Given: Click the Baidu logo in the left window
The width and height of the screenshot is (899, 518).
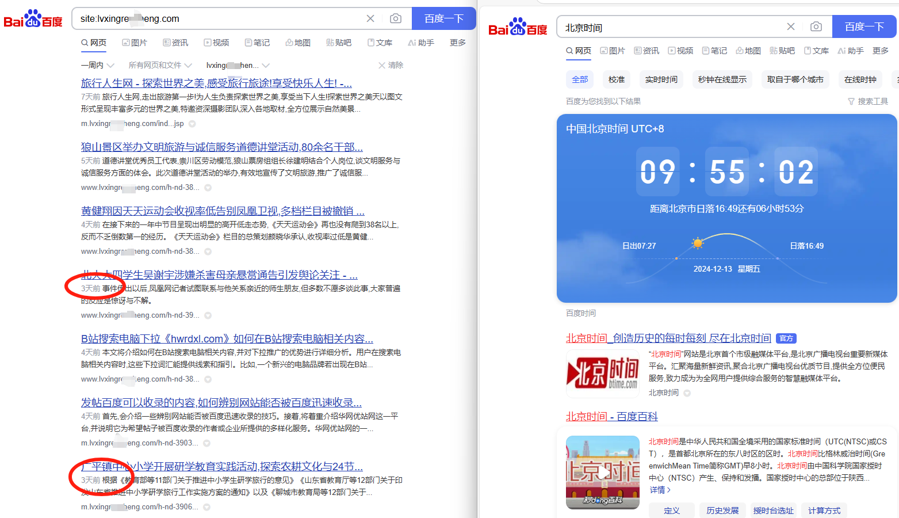Looking at the screenshot, I should click(33, 18).
